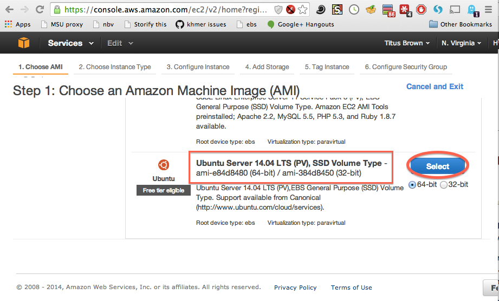
Task: Click the browser forward arrow
Action: [x=24, y=10]
